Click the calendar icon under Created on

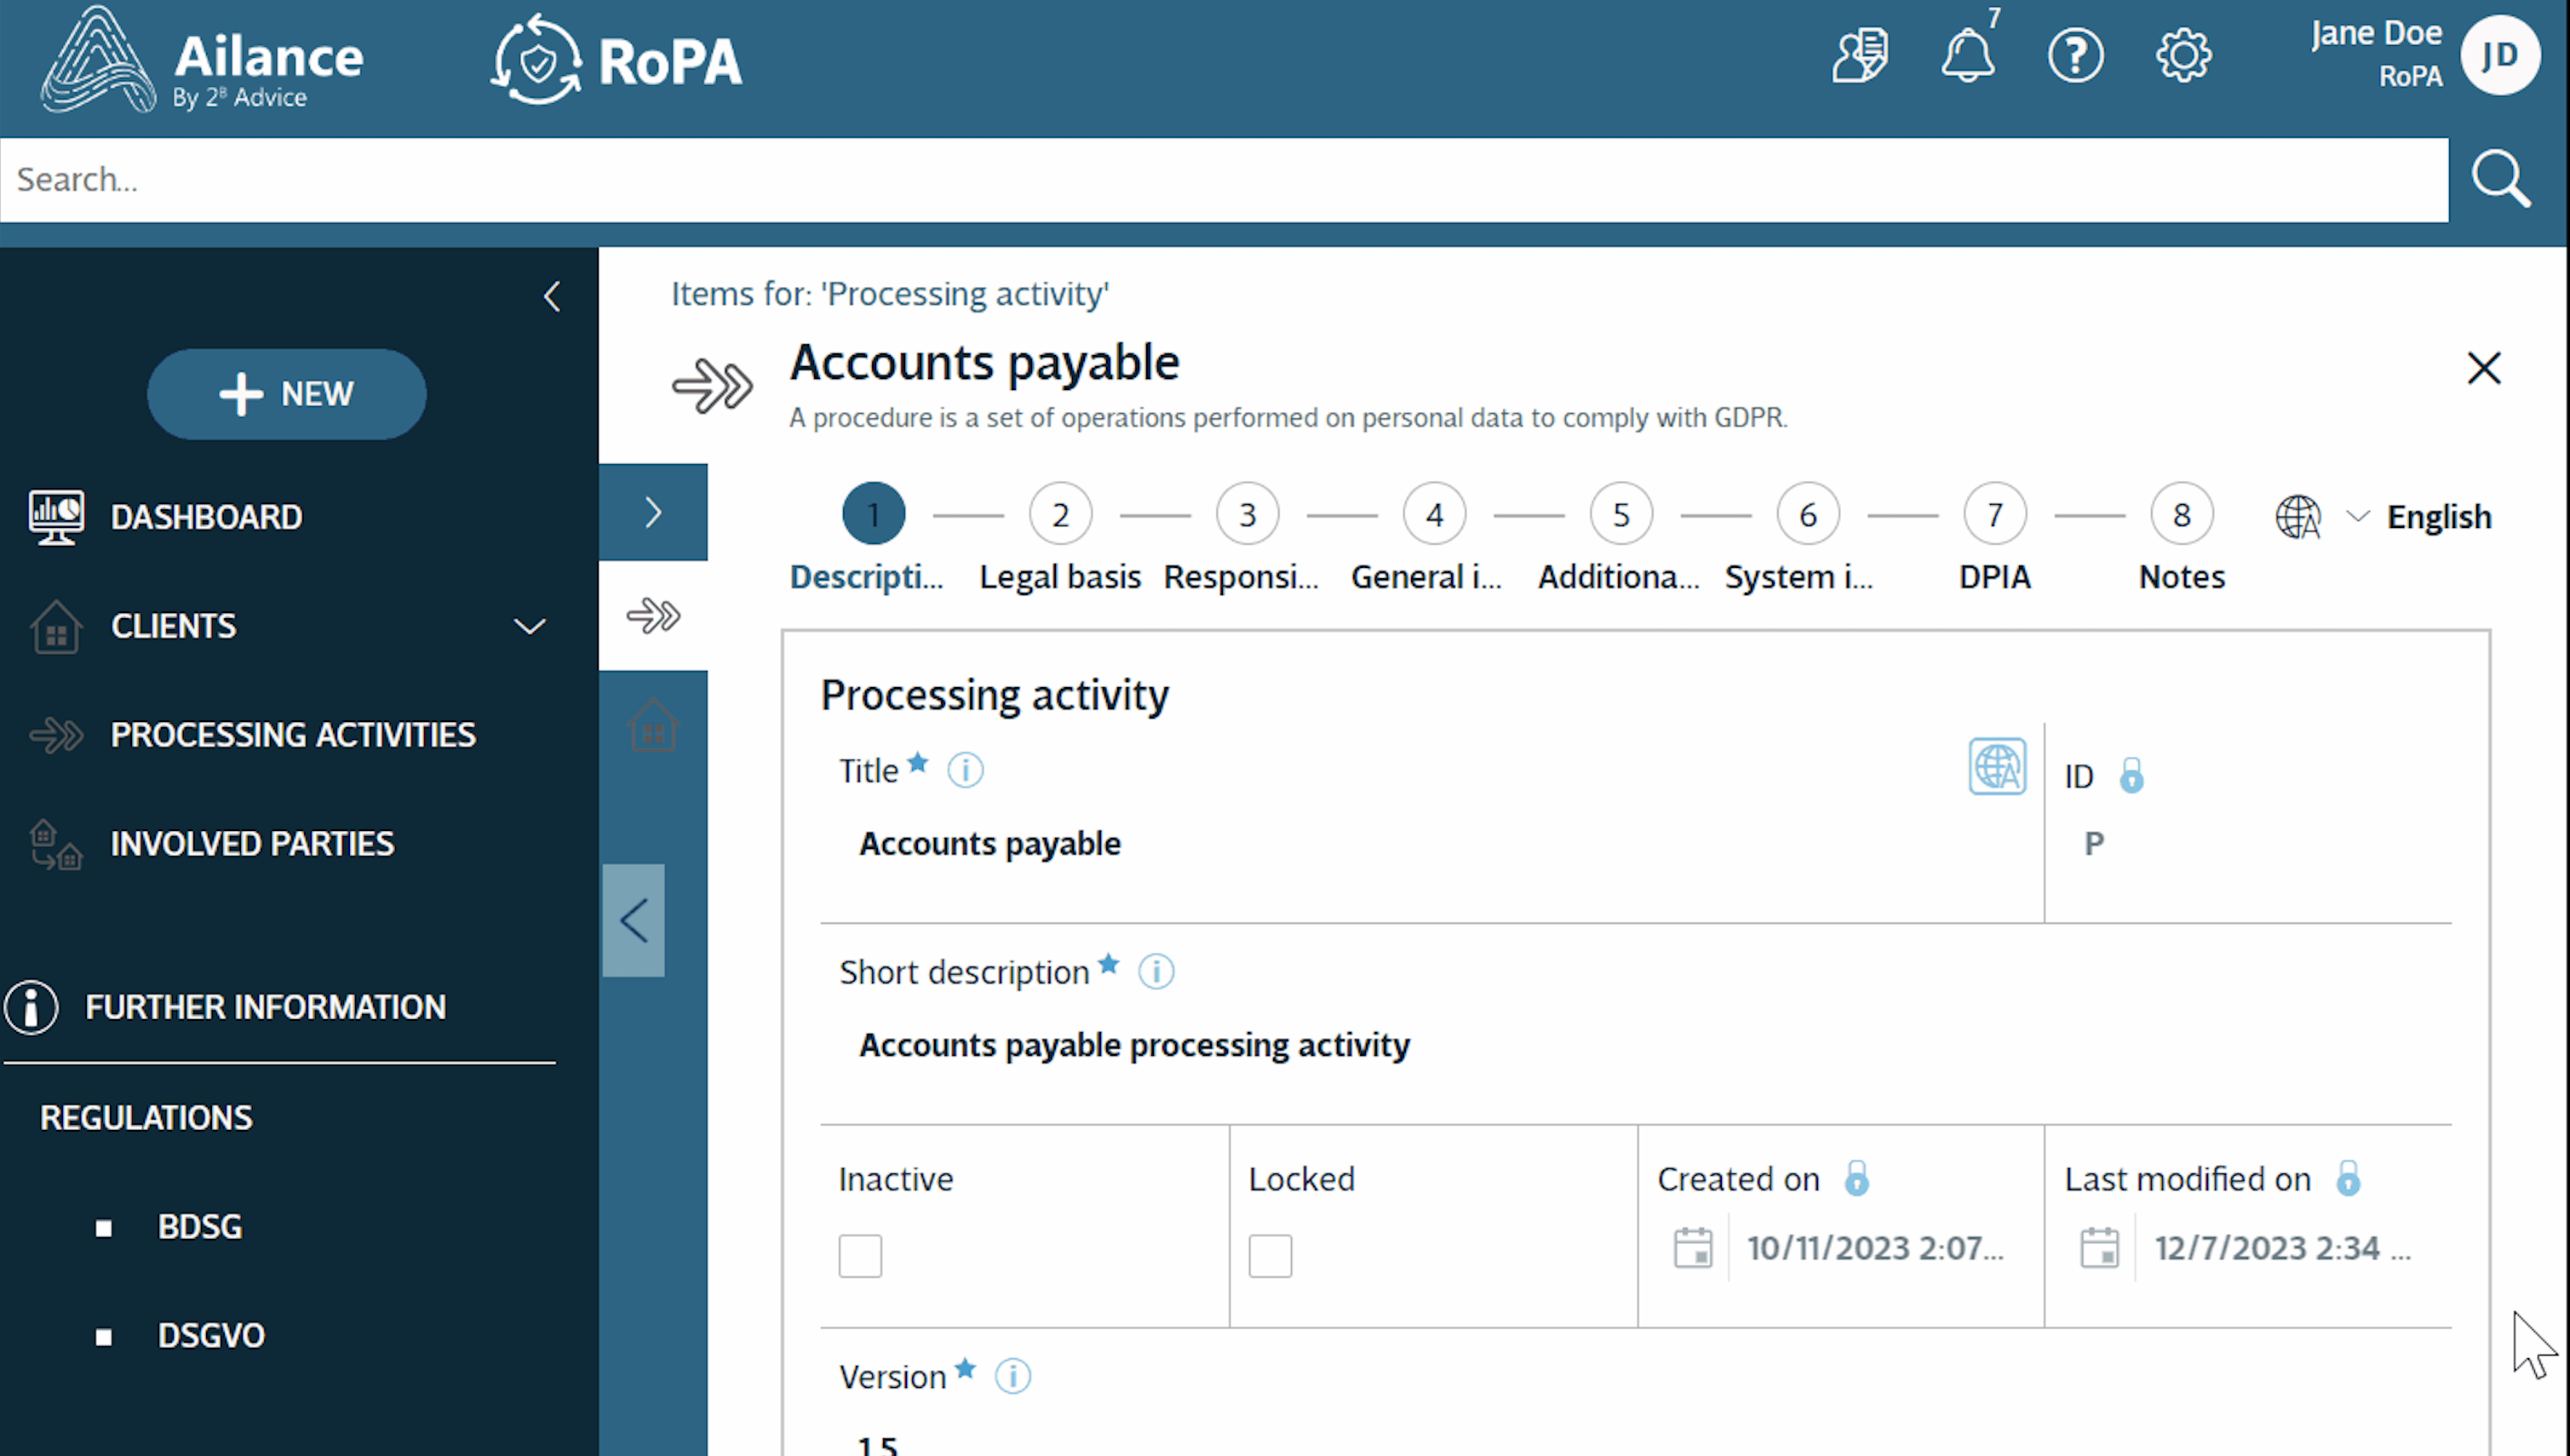pyautogui.click(x=1692, y=1247)
